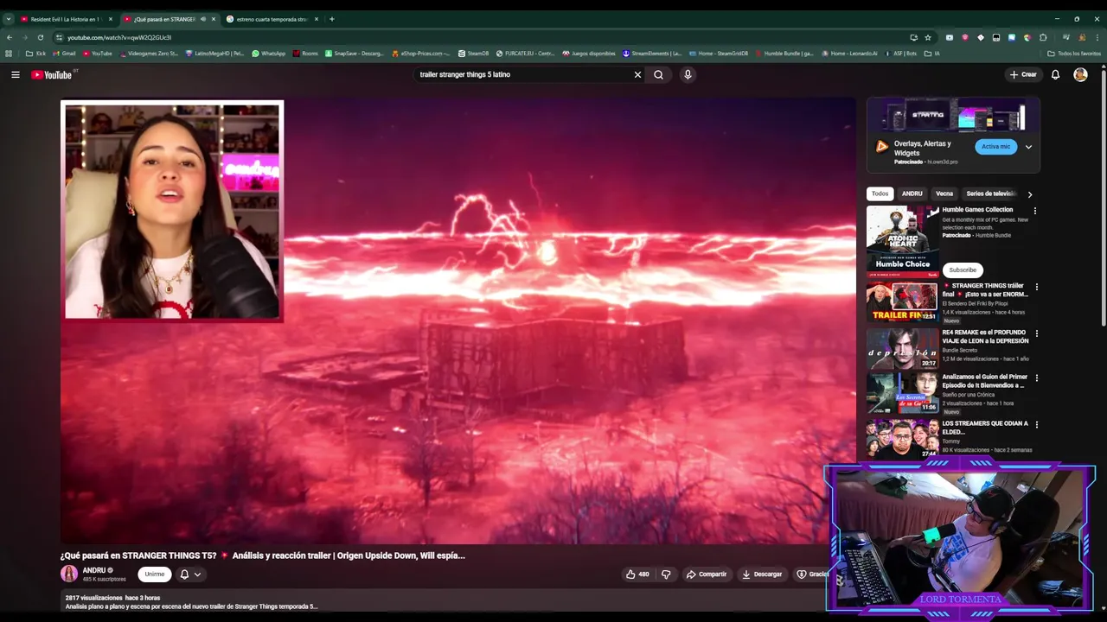
Task: Click the video player to pause
Action: point(458,321)
